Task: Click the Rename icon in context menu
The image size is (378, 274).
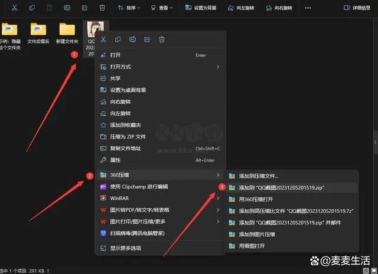Action: click(132, 39)
